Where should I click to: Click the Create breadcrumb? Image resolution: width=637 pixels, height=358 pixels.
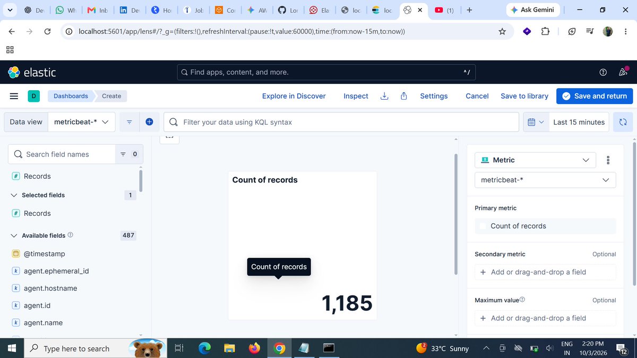click(x=111, y=96)
